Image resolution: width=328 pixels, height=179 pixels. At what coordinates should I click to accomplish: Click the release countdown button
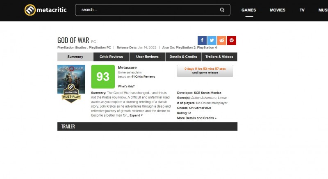point(205,71)
